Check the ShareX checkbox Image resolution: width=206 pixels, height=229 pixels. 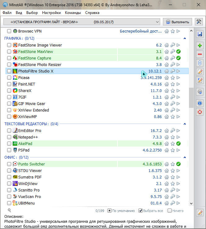coord(9,90)
